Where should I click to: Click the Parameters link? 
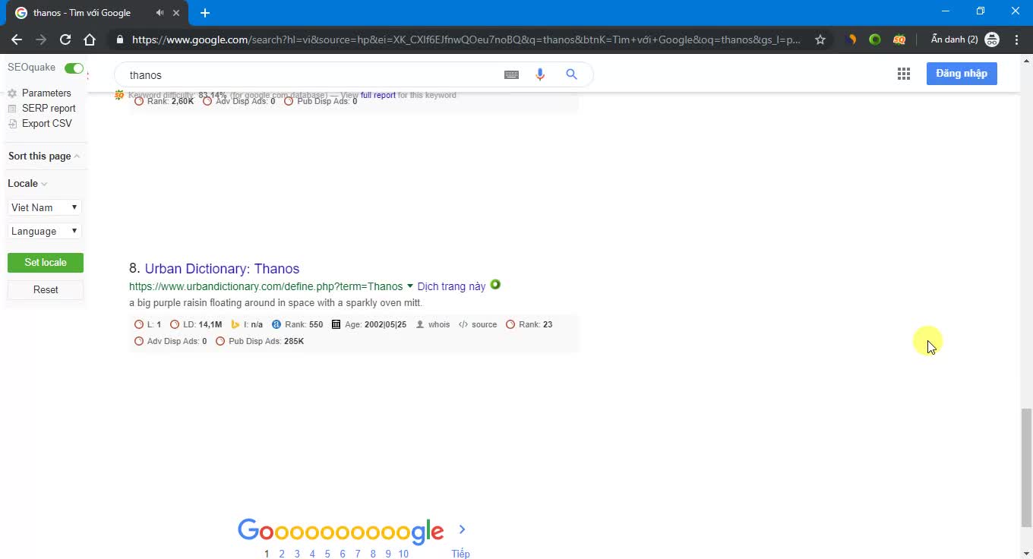46,93
